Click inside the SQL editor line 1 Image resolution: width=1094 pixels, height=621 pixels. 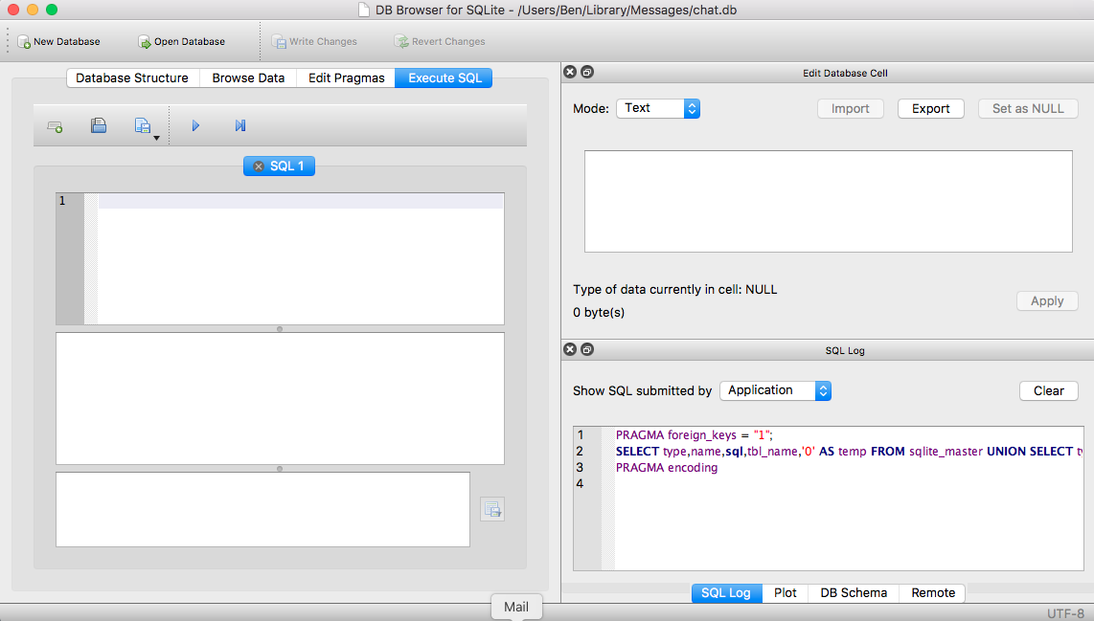[x=300, y=201]
